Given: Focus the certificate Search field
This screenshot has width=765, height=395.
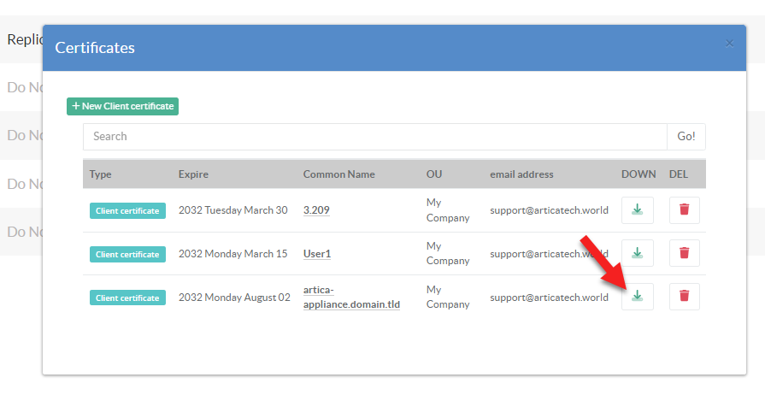Looking at the screenshot, I should pyautogui.click(x=374, y=136).
